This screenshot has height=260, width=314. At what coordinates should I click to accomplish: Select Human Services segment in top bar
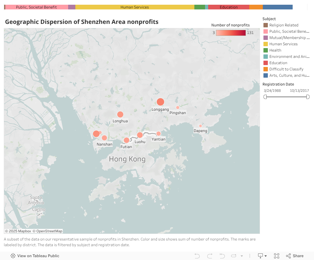135,7
